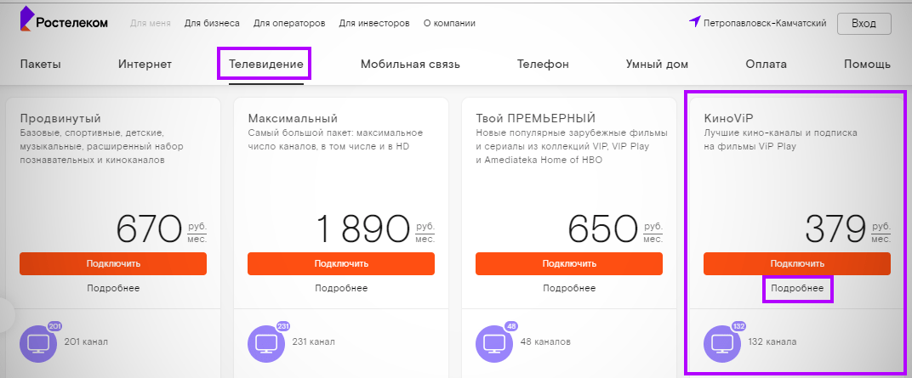912x378 pixels.
Task: Go to the Интернет section
Action: click(x=145, y=65)
